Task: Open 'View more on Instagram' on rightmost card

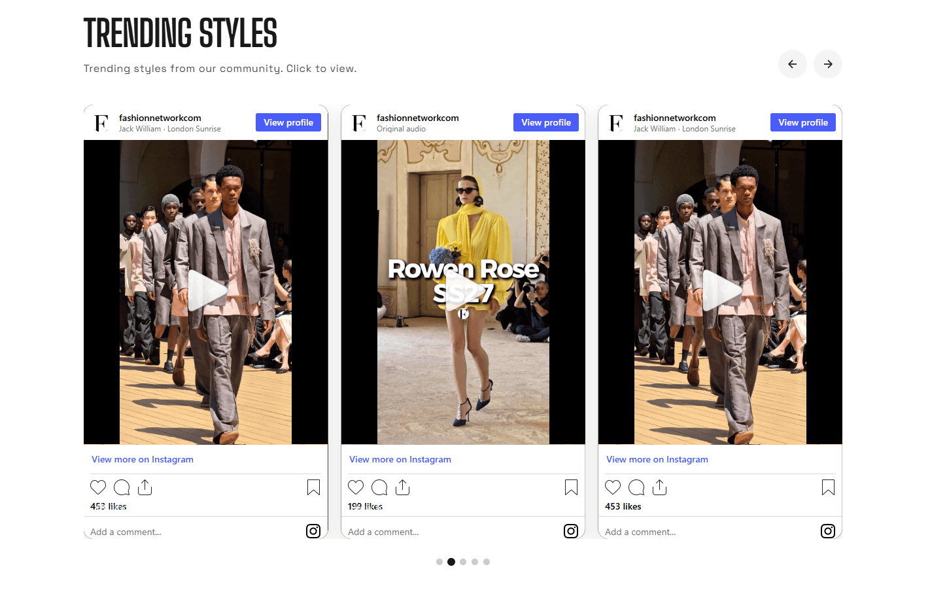Action: [x=657, y=459]
